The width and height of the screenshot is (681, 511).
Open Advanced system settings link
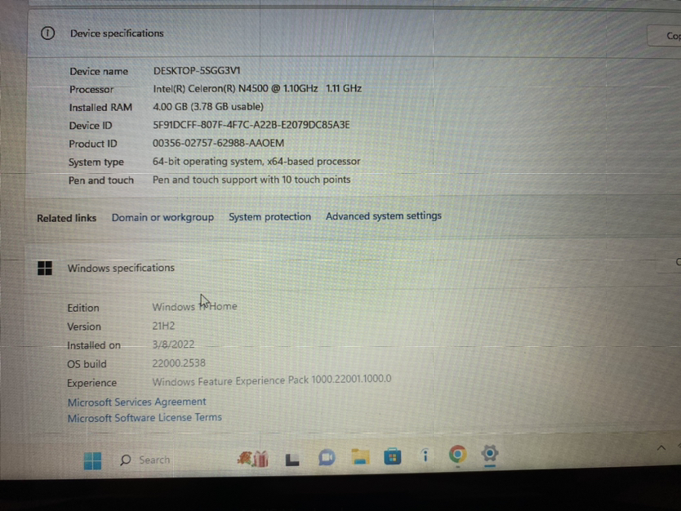pyautogui.click(x=384, y=216)
